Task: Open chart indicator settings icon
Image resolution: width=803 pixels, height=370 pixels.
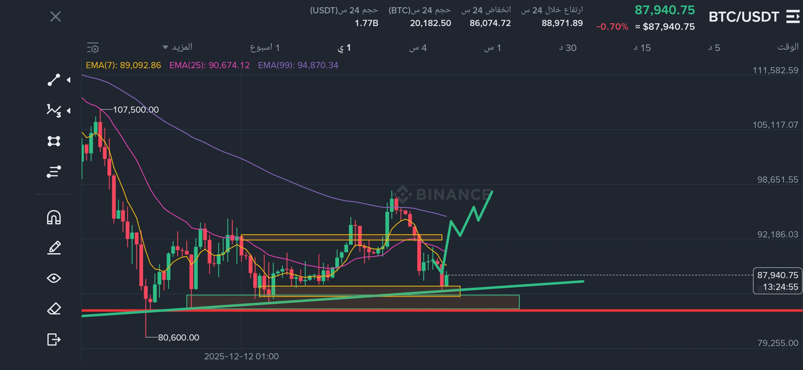Action: [x=93, y=48]
